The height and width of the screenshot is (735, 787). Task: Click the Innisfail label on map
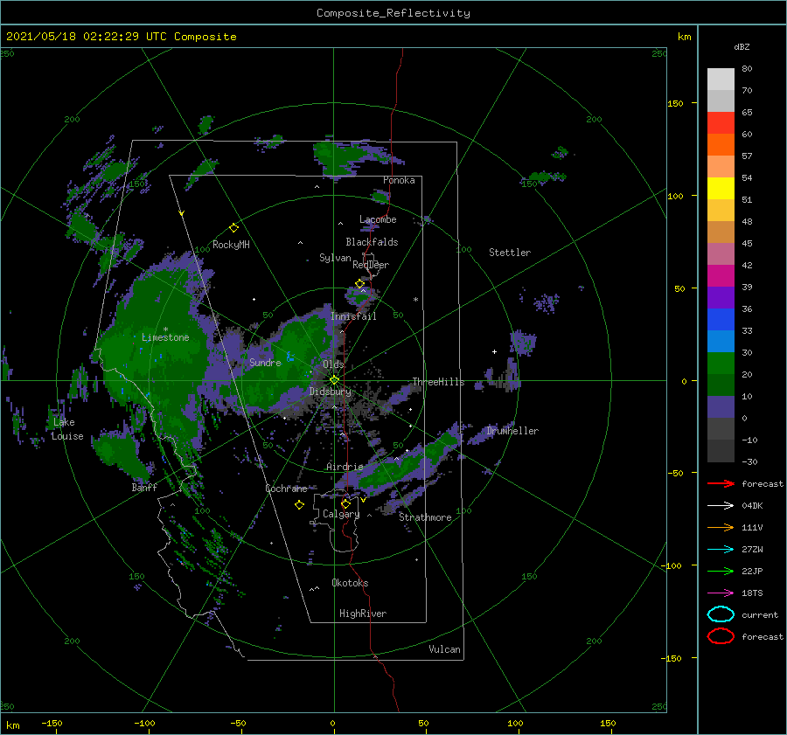pyautogui.click(x=353, y=316)
